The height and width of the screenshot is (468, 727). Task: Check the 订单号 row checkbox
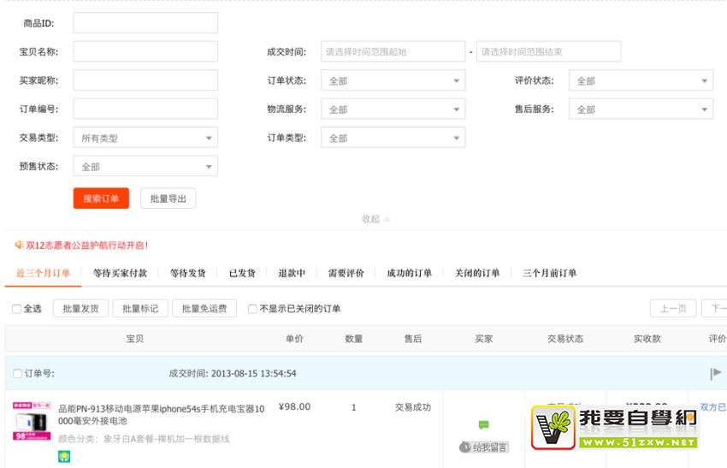(18, 373)
